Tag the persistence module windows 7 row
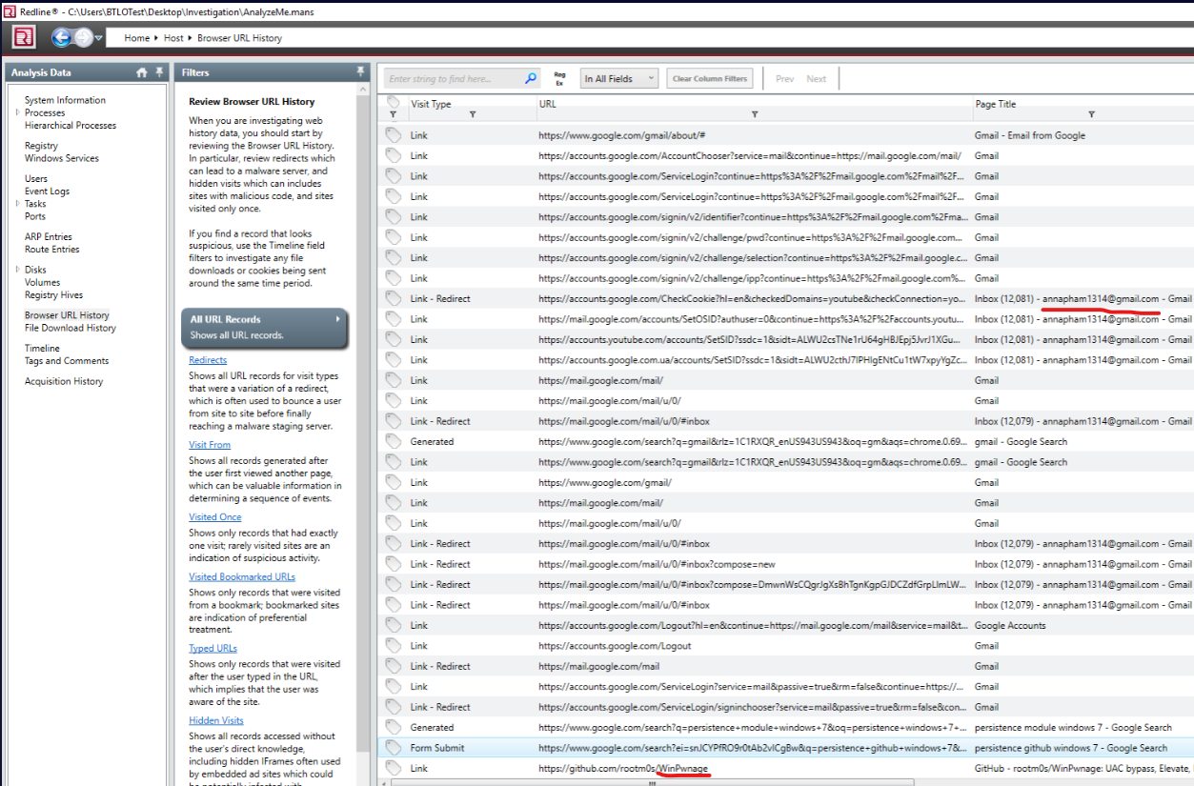Image resolution: width=1194 pixels, height=786 pixels. tap(393, 727)
